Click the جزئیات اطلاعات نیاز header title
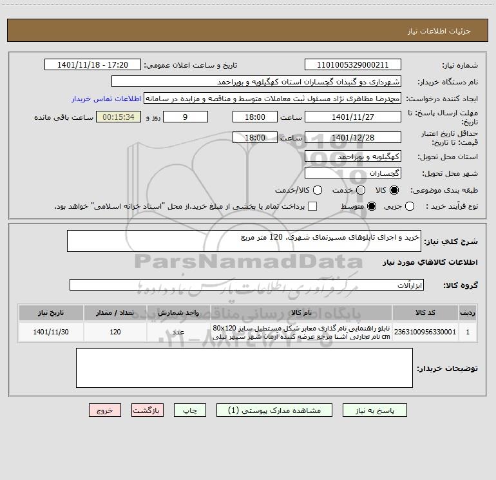 (x=439, y=31)
